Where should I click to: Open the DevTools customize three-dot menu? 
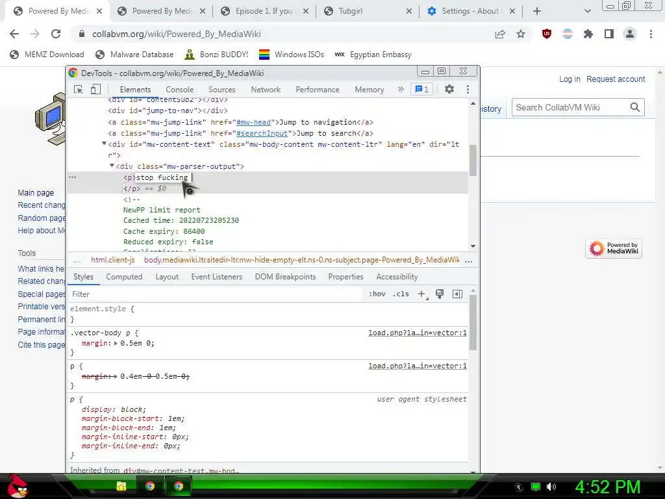(x=468, y=89)
